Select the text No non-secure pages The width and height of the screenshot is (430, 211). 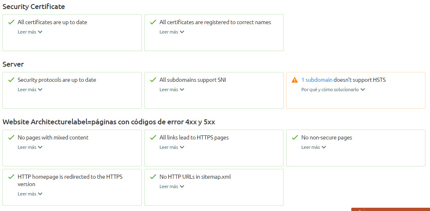[x=327, y=138]
